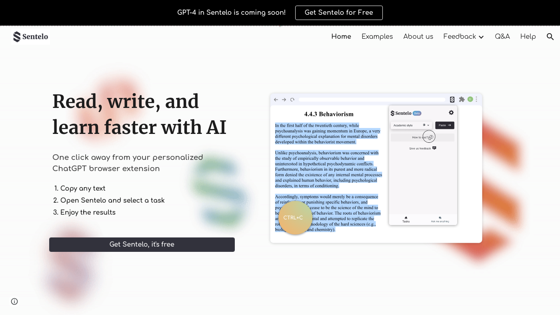This screenshot has height=315, width=560.
Task: Click the Sentelo extension icon in demo browser toolbar
Action: [452, 100]
